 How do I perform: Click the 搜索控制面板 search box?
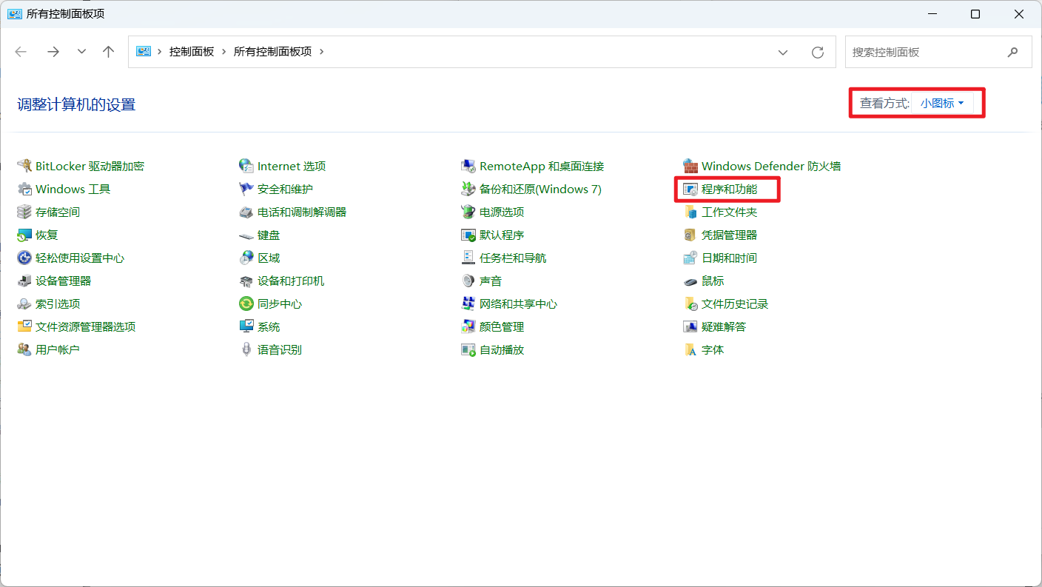tap(938, 52)
